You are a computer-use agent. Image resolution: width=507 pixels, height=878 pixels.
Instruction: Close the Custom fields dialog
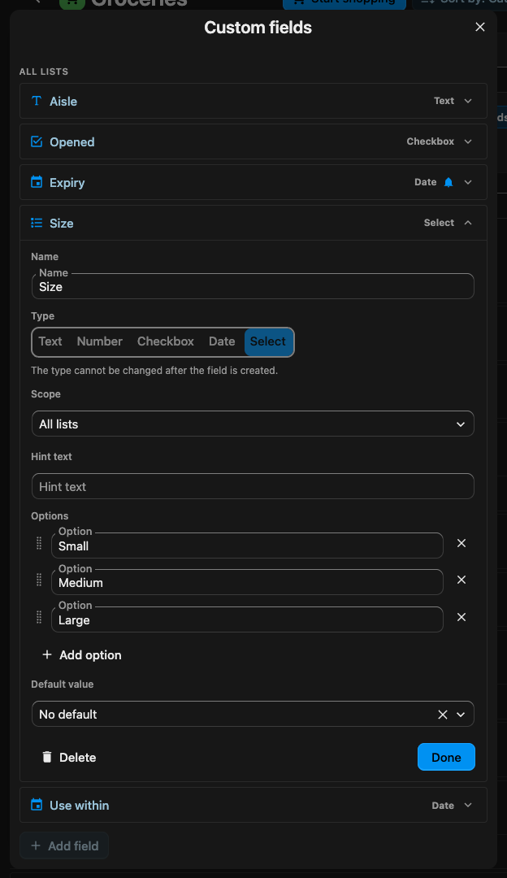pyautogui.click(x=479, y=27)
